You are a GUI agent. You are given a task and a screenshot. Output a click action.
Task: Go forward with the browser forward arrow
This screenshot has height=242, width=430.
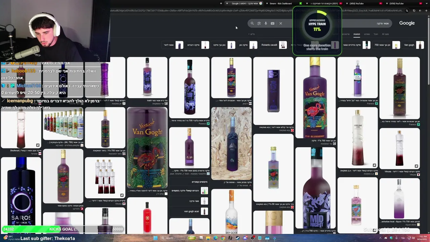420,11
